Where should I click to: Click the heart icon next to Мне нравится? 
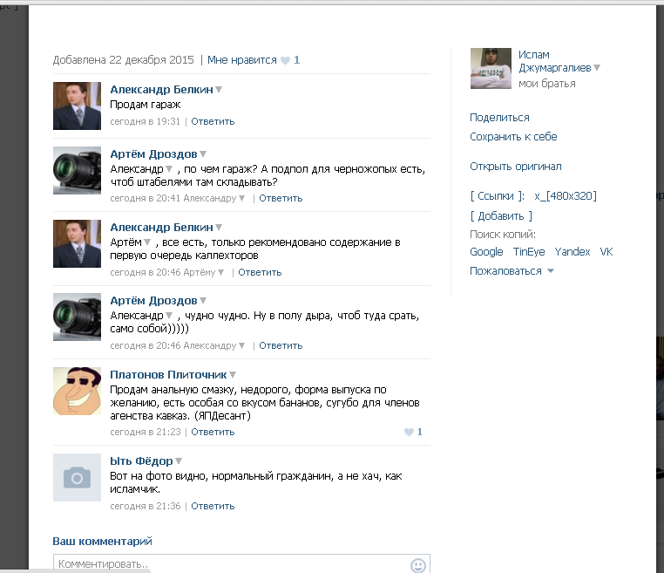click(x=285, y=61)
